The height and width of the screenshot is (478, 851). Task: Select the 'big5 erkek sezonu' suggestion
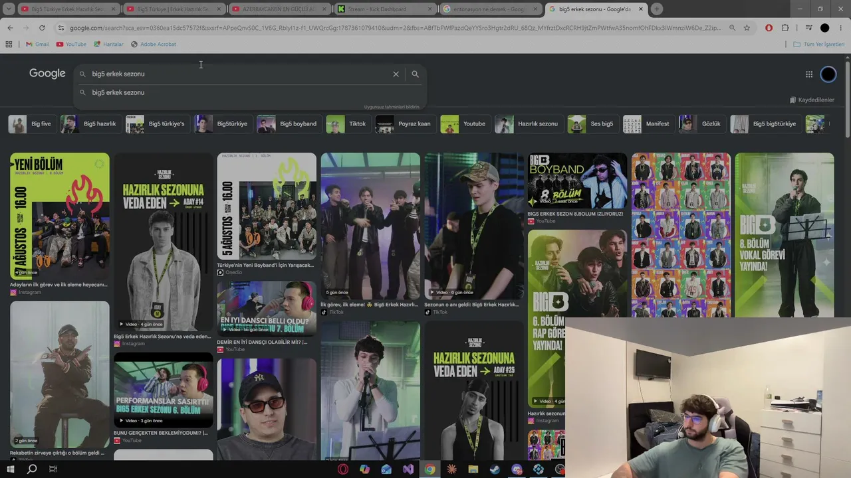point(118,92)
